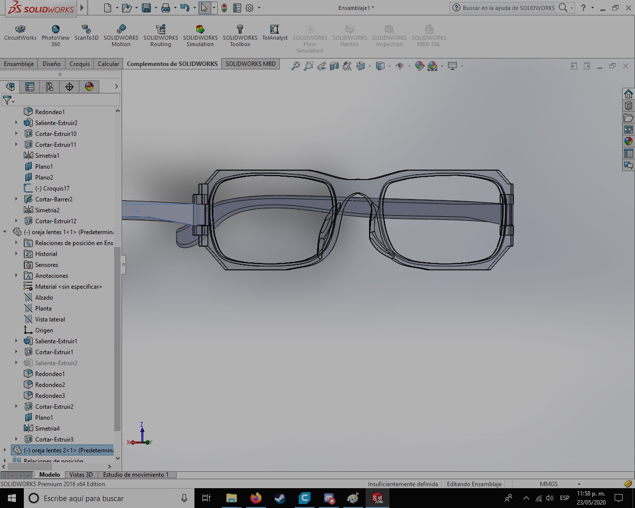
Task: Expand the Cortar-Barrer2 feature
Action: tap(16, 199)
